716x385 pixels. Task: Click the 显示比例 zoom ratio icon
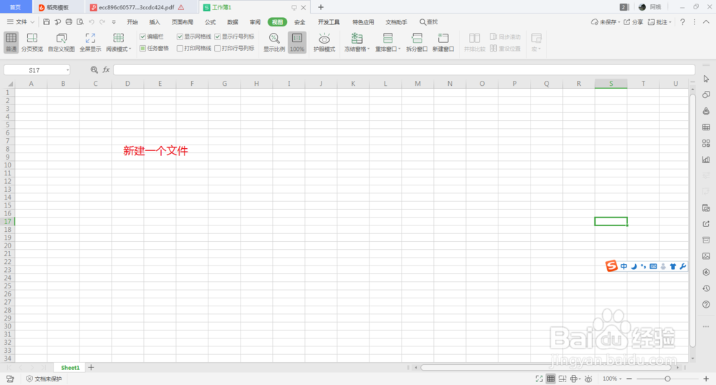(x=274, y=42)
